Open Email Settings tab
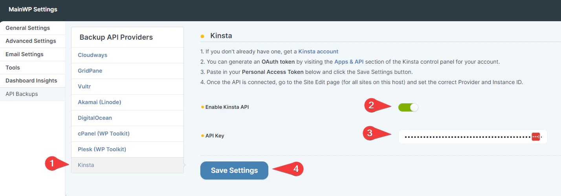 coord(32,54)
